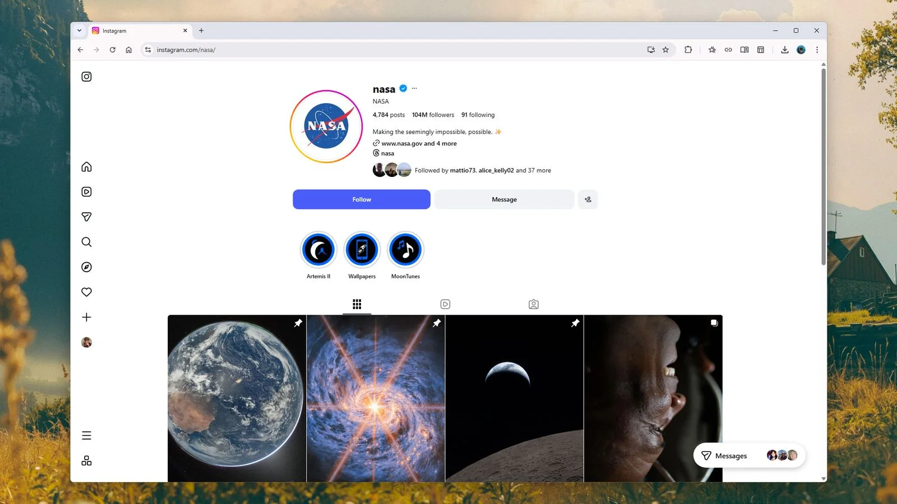
Task: Switch to the Posts grid tab
Action: coord(357,304)
